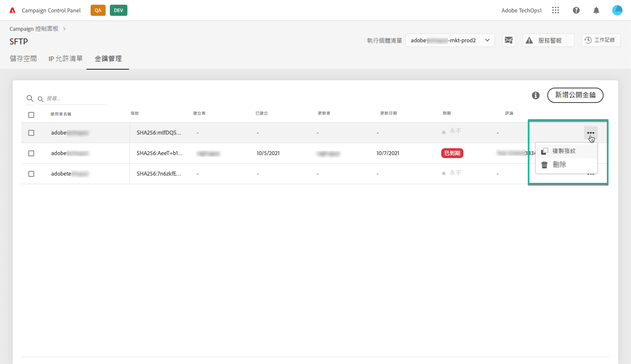The width and height of the screenshot is (631, 364).
Task: Click fingerprint SHA256:AeeT+b1... cell
Action: pos(159,153)
